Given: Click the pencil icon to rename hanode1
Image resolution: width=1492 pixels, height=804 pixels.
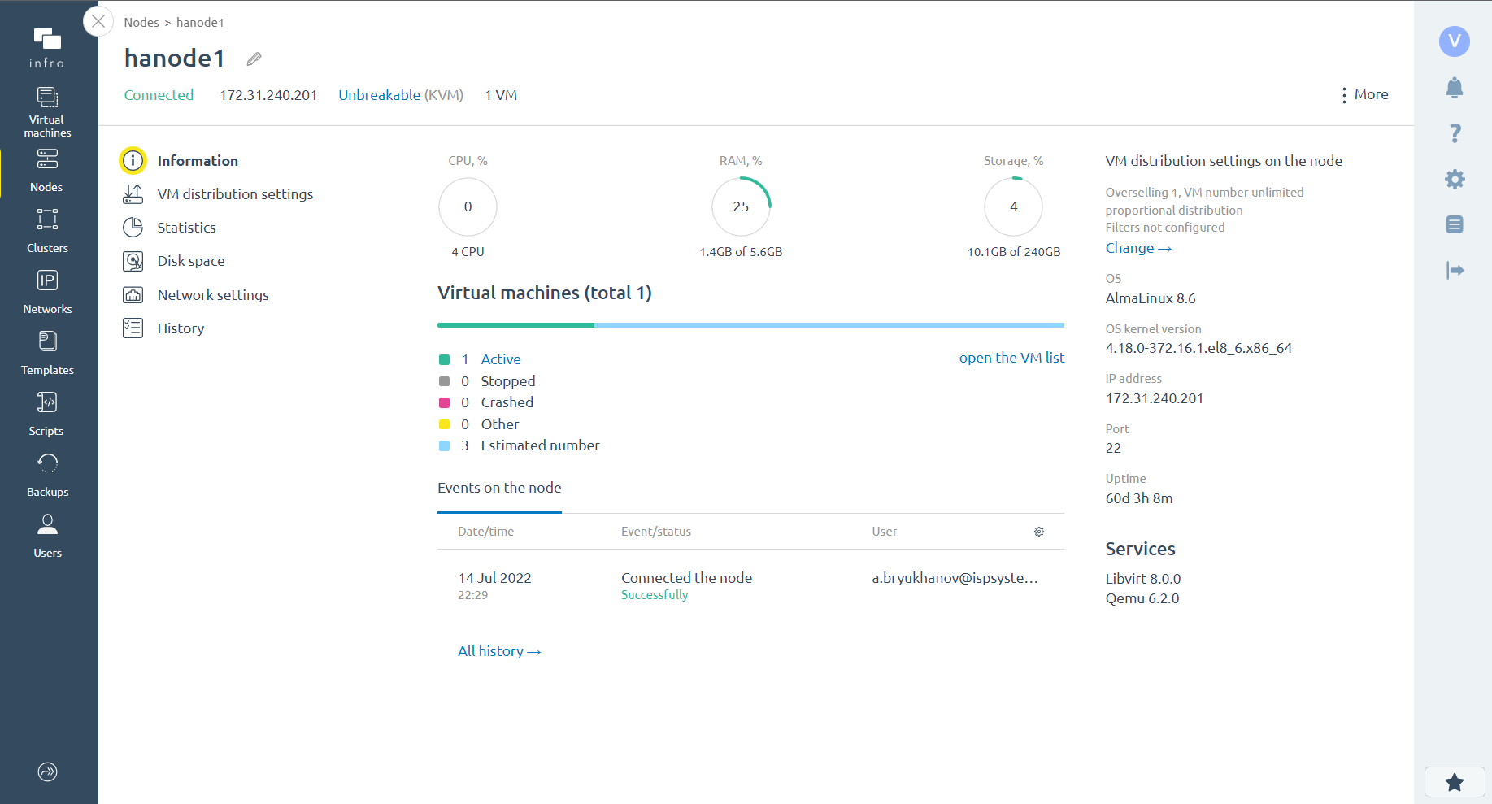Looking at the screenshot, I should click(x=254, y=59).
